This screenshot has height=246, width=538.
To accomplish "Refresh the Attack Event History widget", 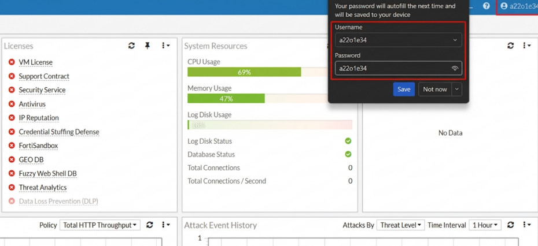I will coord(511,225).
